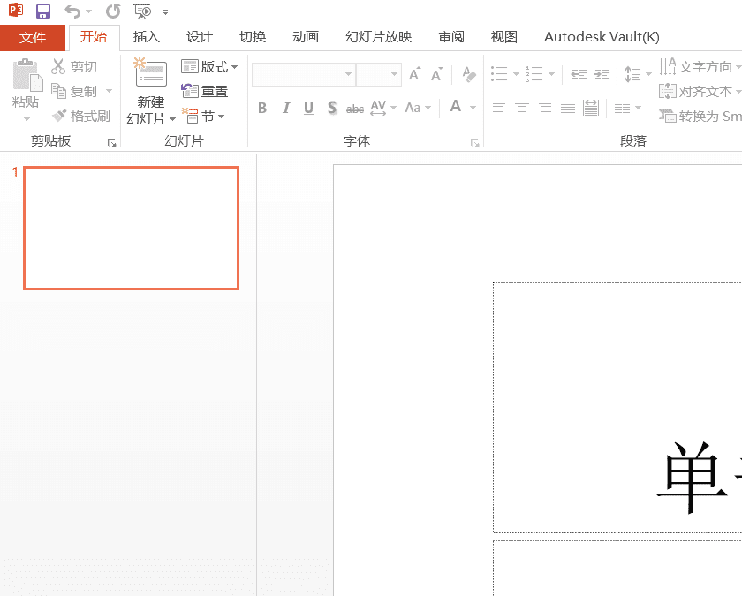742x596 pixels.
Task: Apply a numbered list
Action: 534,74
